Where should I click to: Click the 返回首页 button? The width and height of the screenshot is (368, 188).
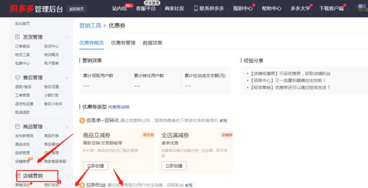(76, 9)
